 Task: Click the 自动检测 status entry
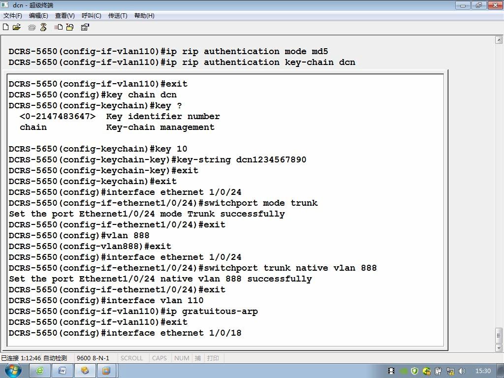pos(55,358)
